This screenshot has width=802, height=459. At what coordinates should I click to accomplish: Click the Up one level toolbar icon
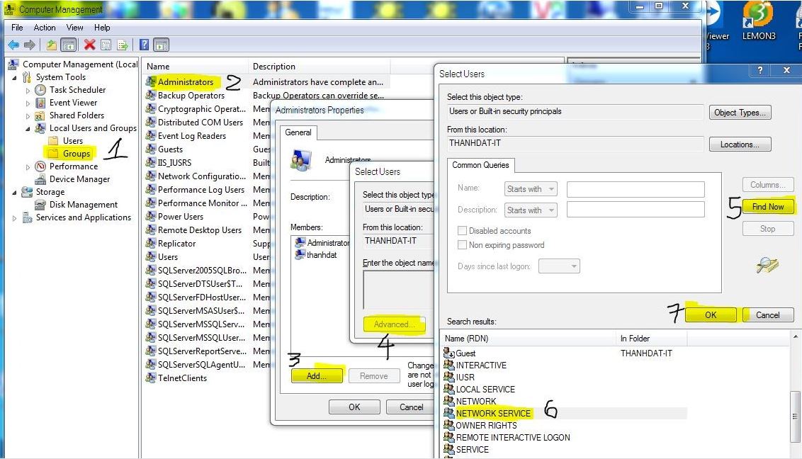[x=51, y=45]
